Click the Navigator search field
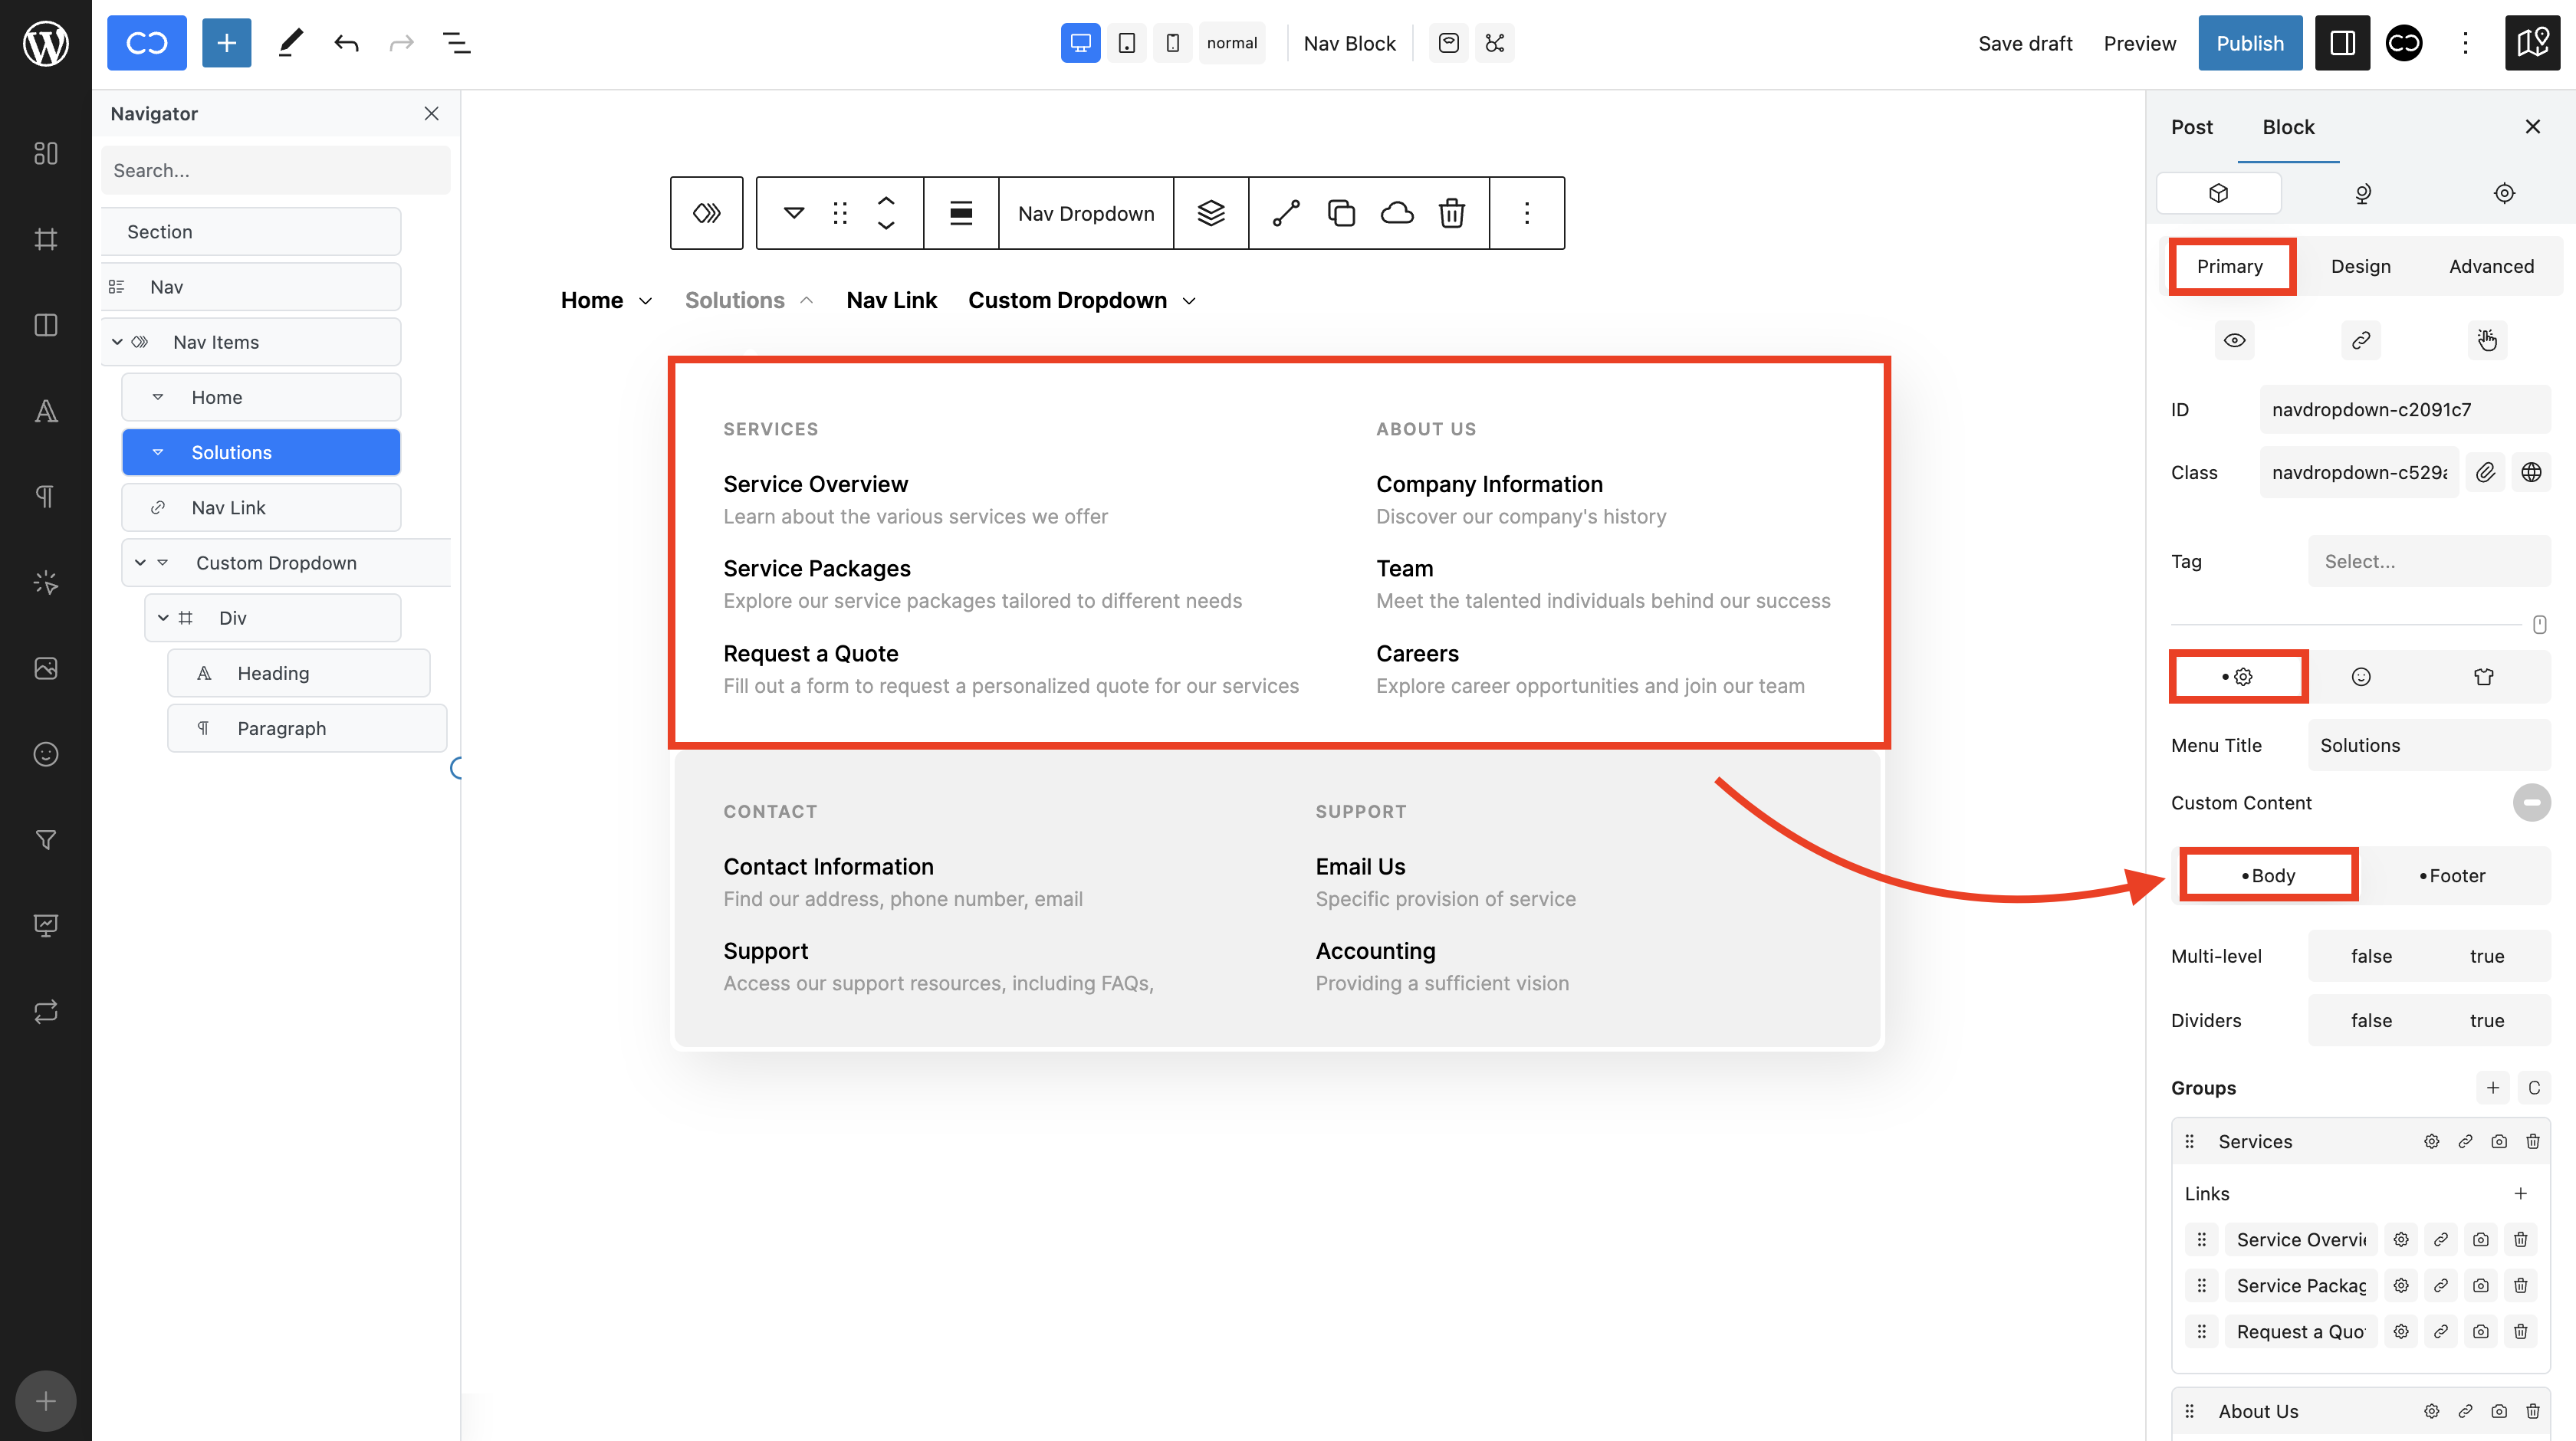Screen dimensions: 2576x1441 click(x=275, y=170)
